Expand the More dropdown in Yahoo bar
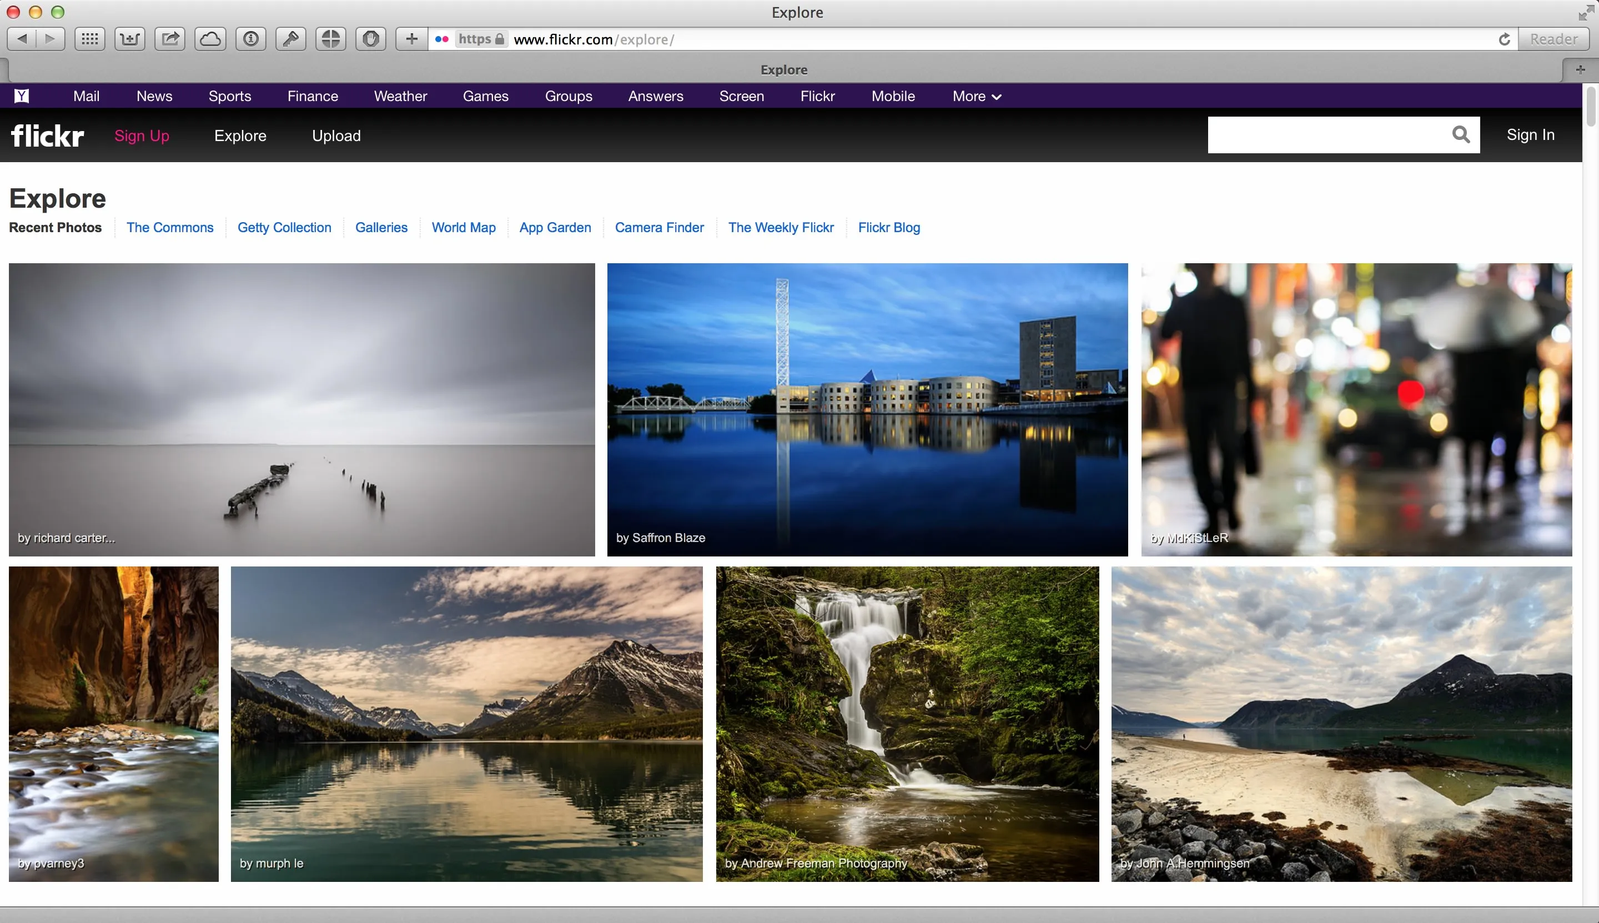1599x923 pixels. tap(977, 97)
